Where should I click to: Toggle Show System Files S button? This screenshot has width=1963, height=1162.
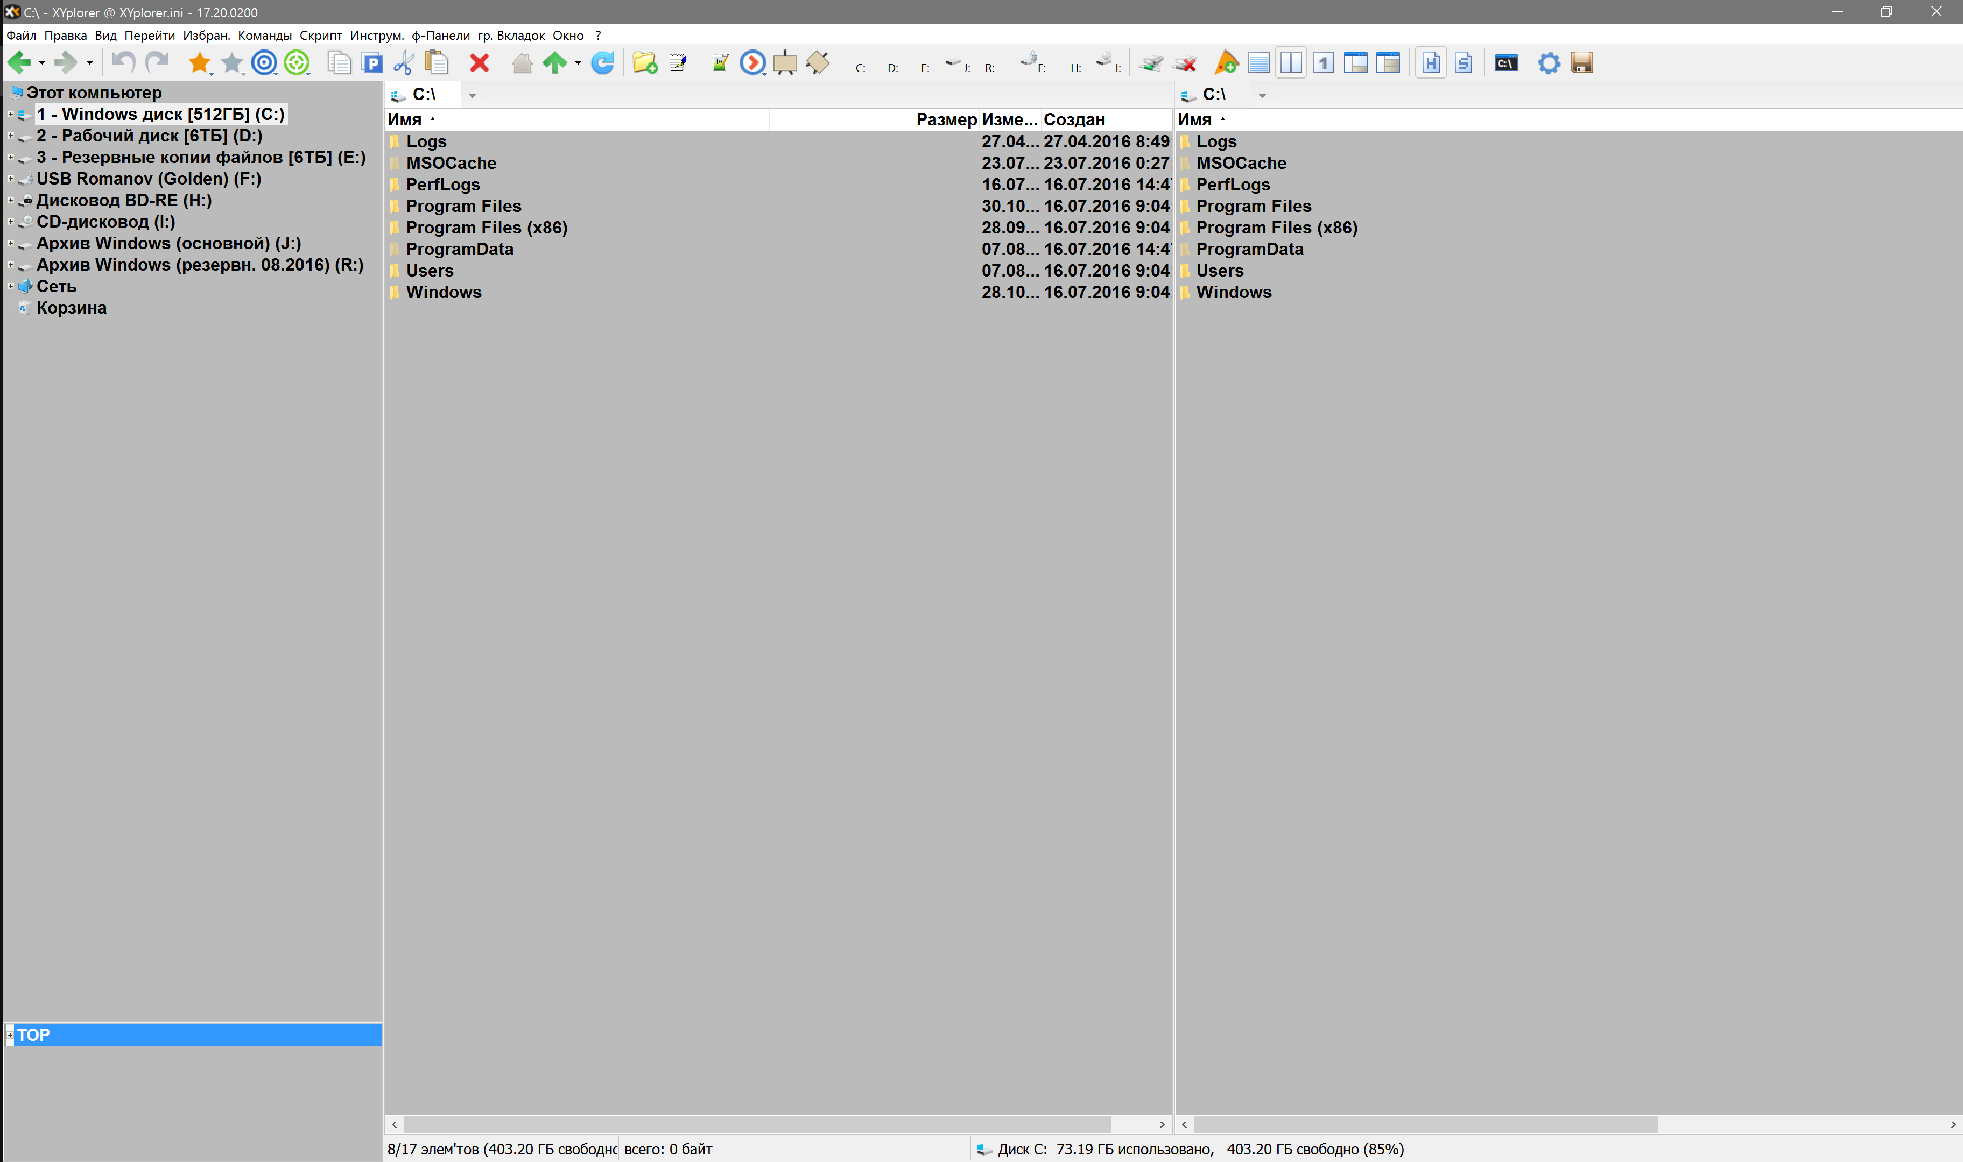click(1464, 62)
